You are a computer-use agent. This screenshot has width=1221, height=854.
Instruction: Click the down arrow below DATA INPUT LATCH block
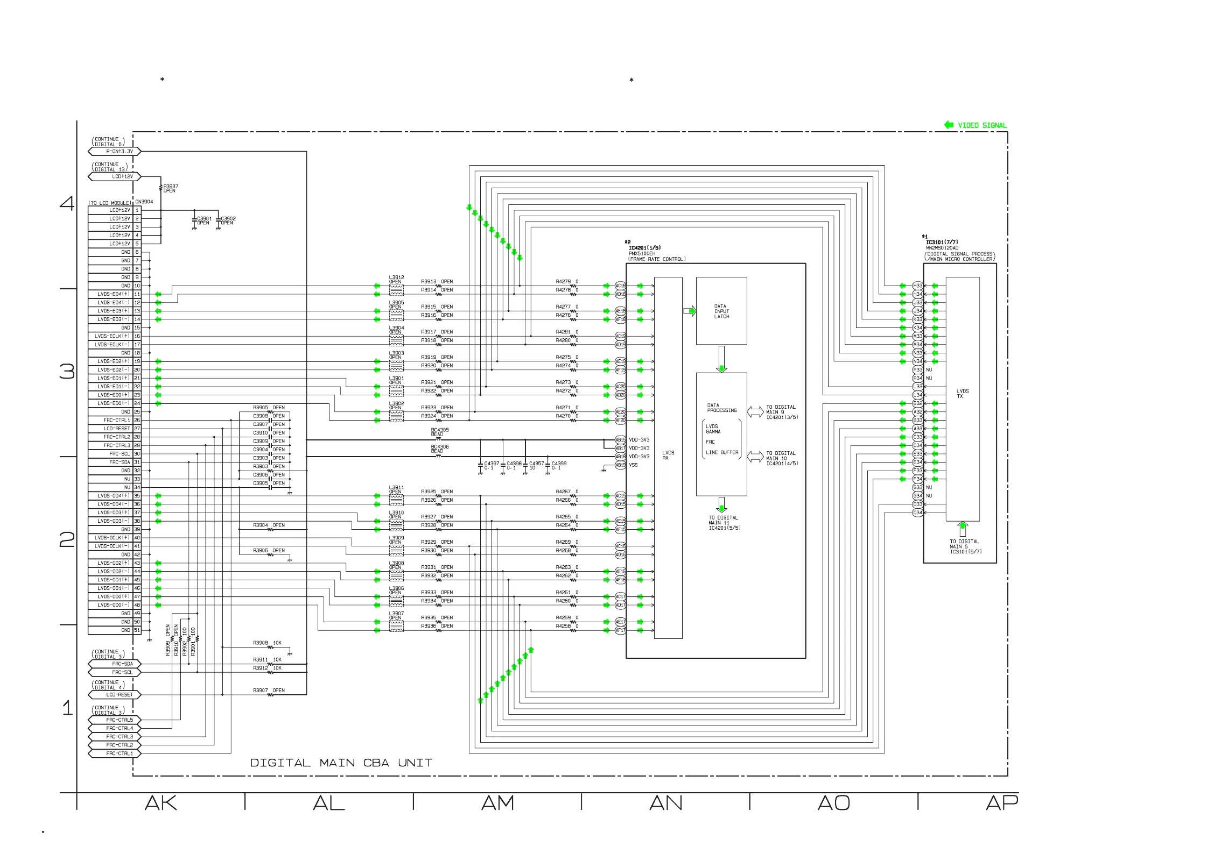[721, 359]
